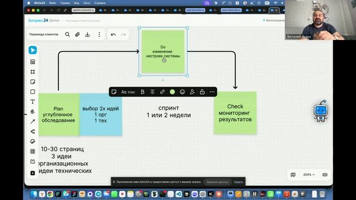Insert a table from sidebar
This screenshot has width=356, height=200.
pos(33,152)
